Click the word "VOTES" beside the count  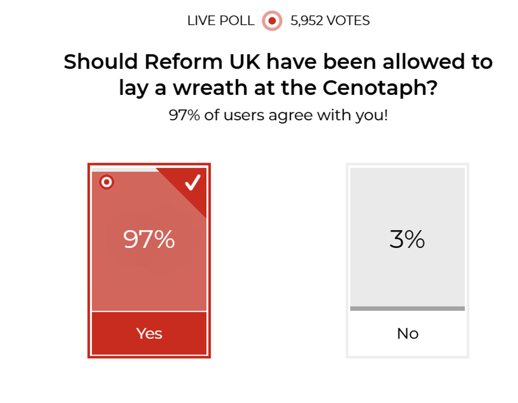click(348, 21)
